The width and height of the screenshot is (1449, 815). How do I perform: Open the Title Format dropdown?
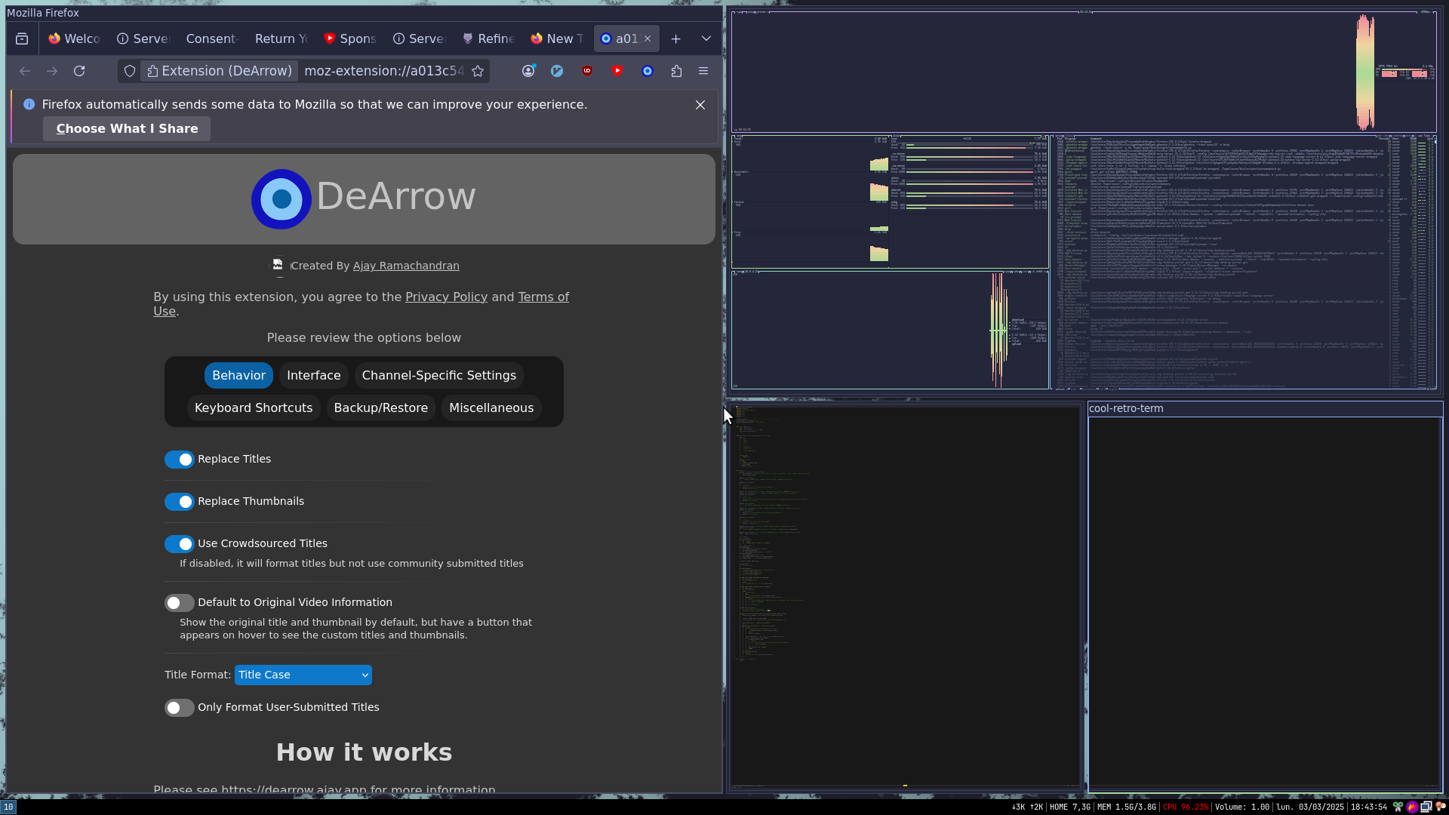point(303,675)
